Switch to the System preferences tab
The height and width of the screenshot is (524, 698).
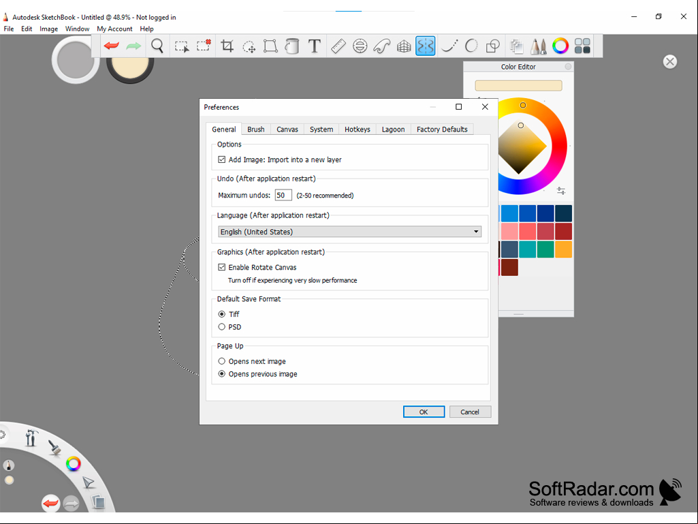click(321, 129)
